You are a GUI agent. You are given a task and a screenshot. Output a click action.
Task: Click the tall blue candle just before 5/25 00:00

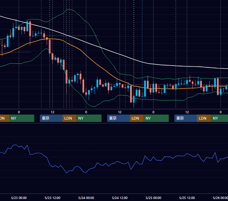[145, 88]
